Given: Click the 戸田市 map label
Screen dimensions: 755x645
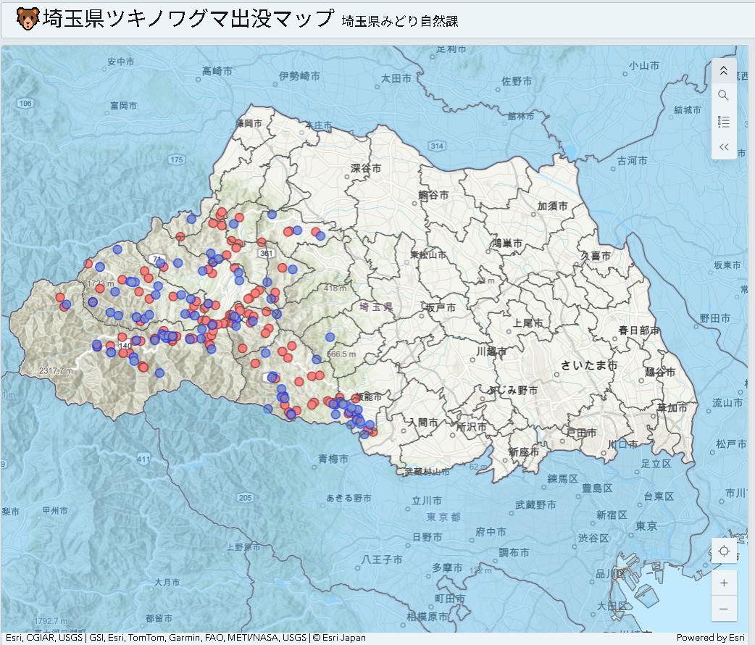Looking at the screenshot, I should tap(581, 433).
